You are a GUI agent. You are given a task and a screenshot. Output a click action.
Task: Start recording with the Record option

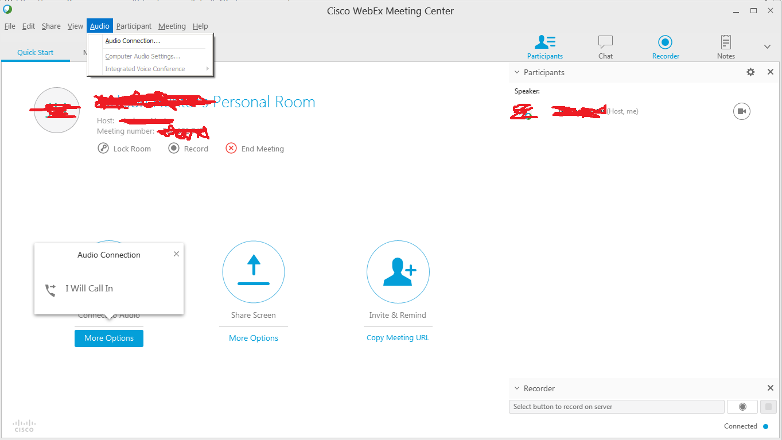coord(189,149)
